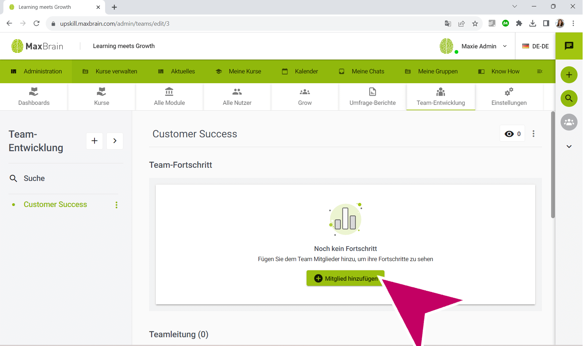Image resolution: width=586 pixels, height=346 pixels.
Task: Open Chrome three-dot menu
Action: click(x=573, y=23)
